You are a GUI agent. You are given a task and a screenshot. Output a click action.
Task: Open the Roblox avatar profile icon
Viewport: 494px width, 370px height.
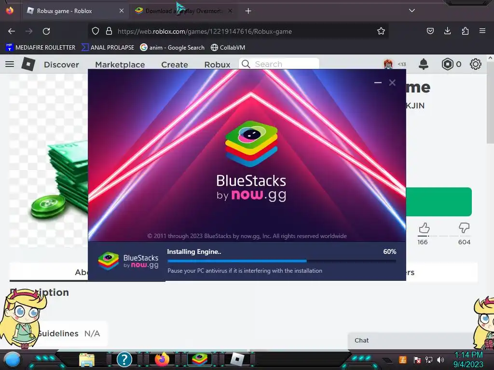(388, 64)
